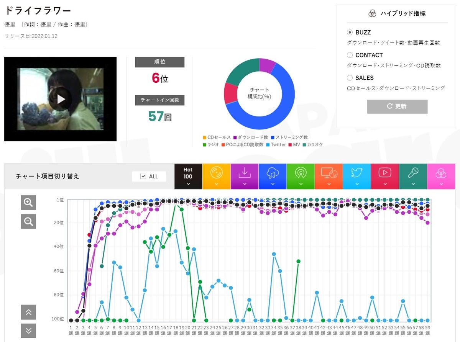The image size is (460, 342).
Task: Click the 59週 axis label
Action: [x=427, y=331]
